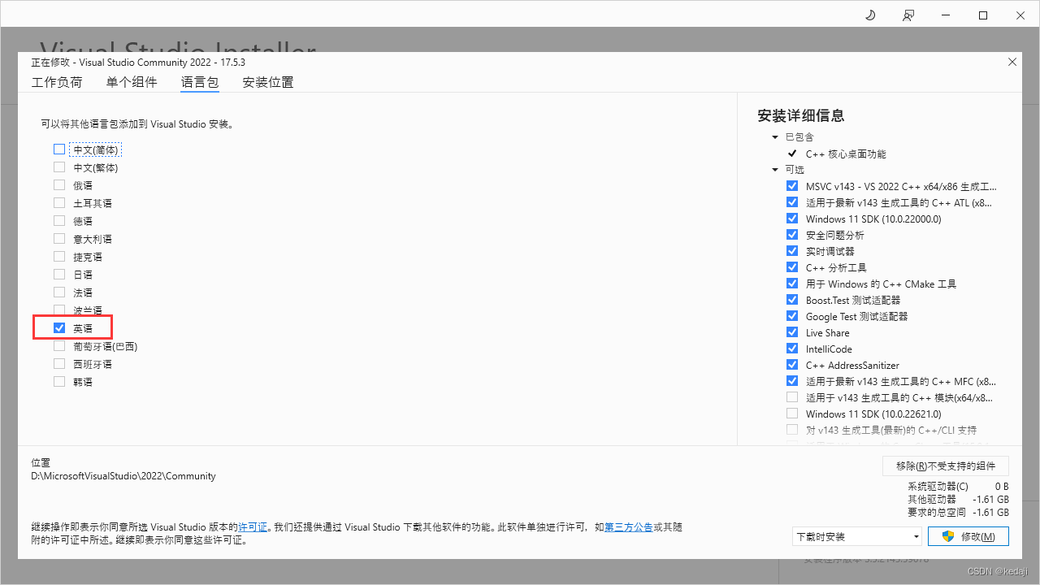Screen dimensions: 1040x585
Task: Check the 中文(繁体) language checkbox
Action: pyautogui.click(x=59, y=167)
